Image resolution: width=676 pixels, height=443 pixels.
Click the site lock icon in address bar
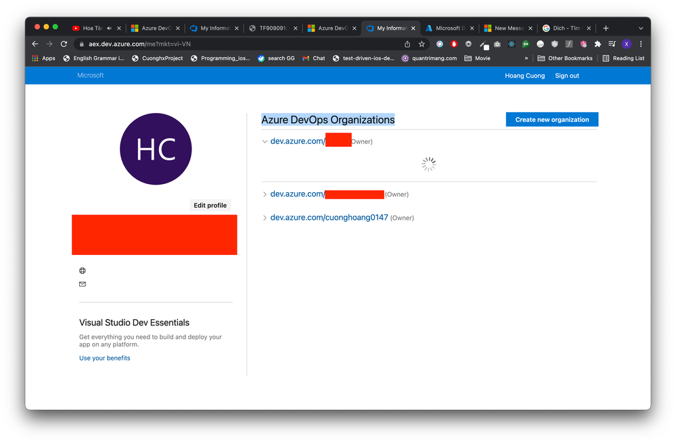click(81, 44)
